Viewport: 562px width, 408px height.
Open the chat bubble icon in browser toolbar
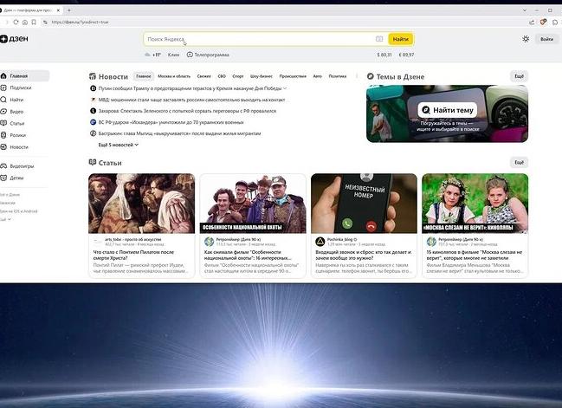(555, 23)
